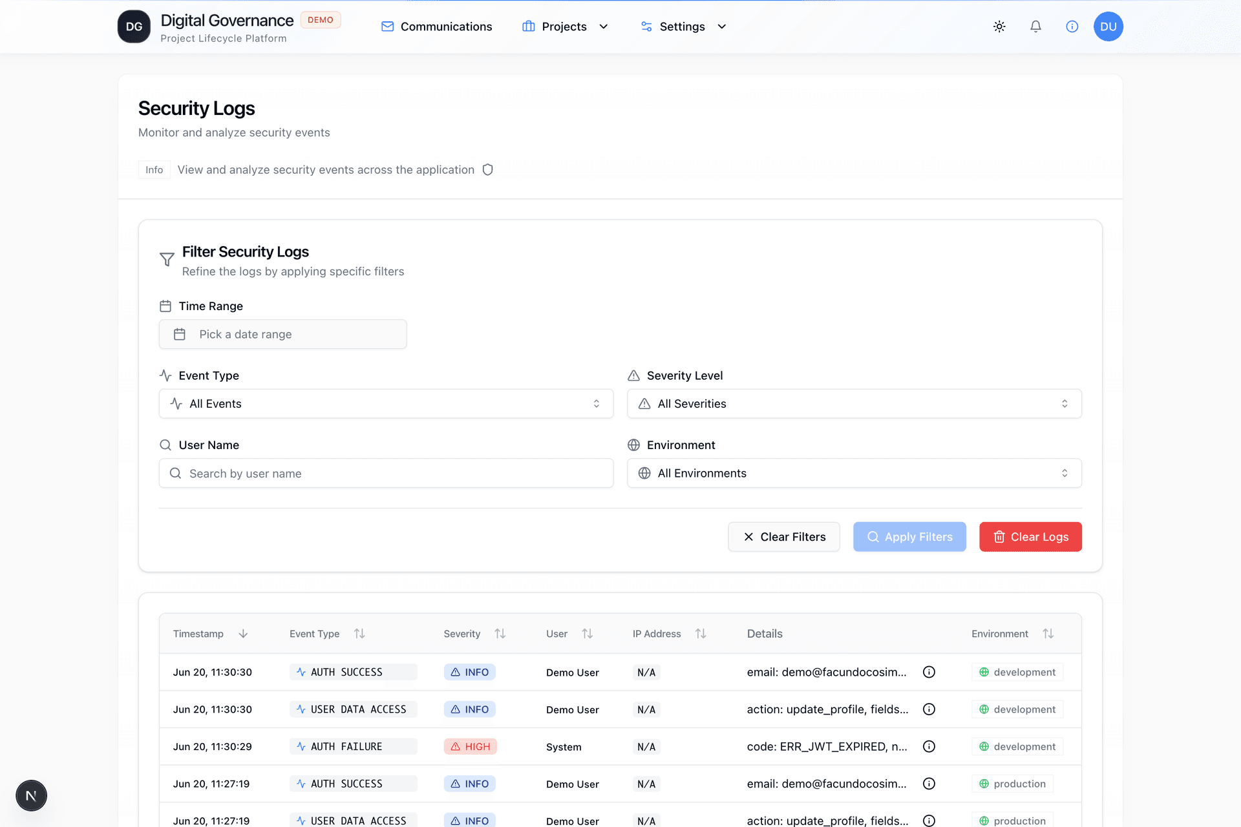This screenshot has width=1241, height=827.
Task: Click the Info tag label
Action: (154, 170)
